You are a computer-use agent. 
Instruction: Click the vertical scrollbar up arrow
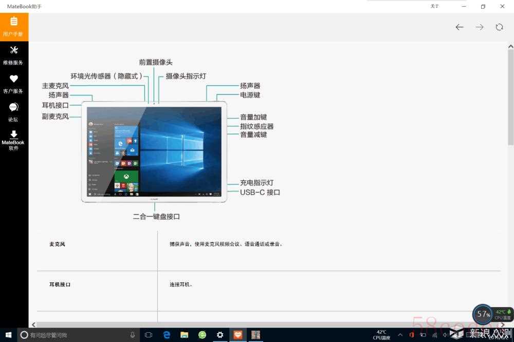[x=511, y=47]
